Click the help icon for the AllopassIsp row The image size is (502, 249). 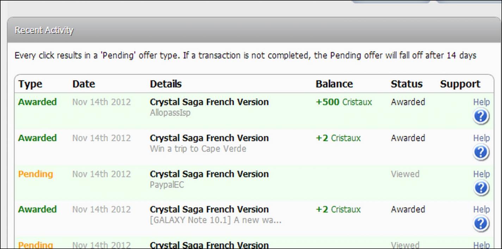click(x=481, y=116)
